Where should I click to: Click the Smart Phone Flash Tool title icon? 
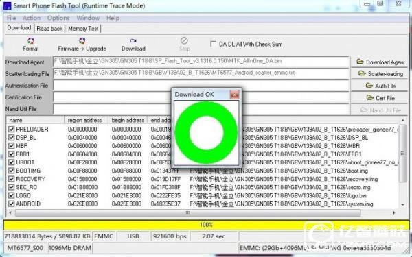(x=7, y=5)
